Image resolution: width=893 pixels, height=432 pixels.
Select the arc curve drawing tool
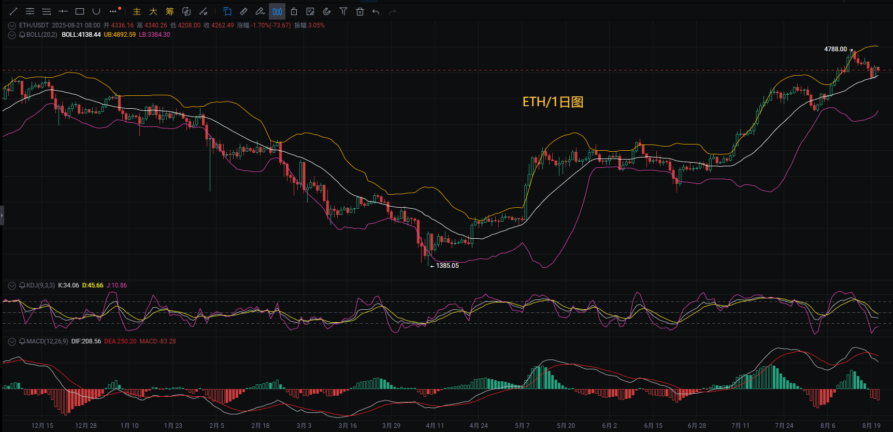96,11
